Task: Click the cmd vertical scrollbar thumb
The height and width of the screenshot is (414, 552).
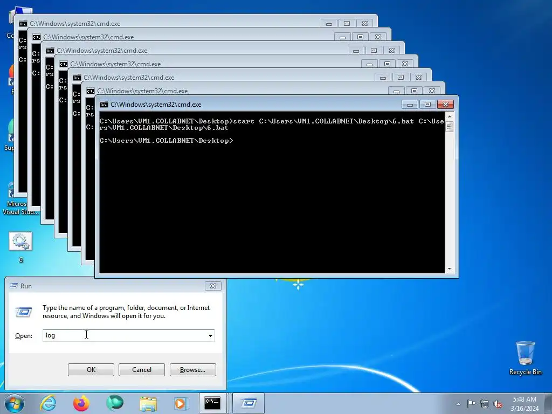Action: pyautogui.click(x=449, y=126)
